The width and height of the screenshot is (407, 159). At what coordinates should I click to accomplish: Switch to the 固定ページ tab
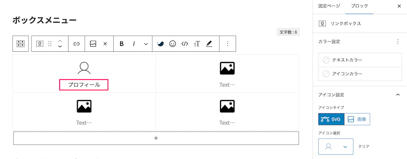click(x=329, y=6)
